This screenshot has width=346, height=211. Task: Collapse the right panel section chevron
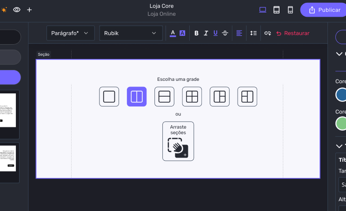339,54
